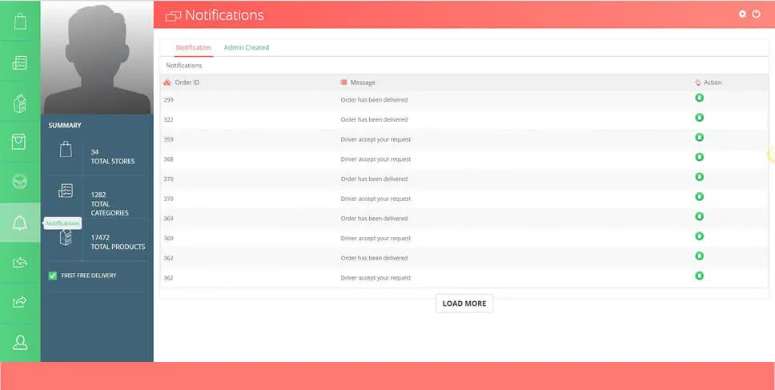Click order ID 368 cell
This screenshot has height=390, width=775.
168,159
